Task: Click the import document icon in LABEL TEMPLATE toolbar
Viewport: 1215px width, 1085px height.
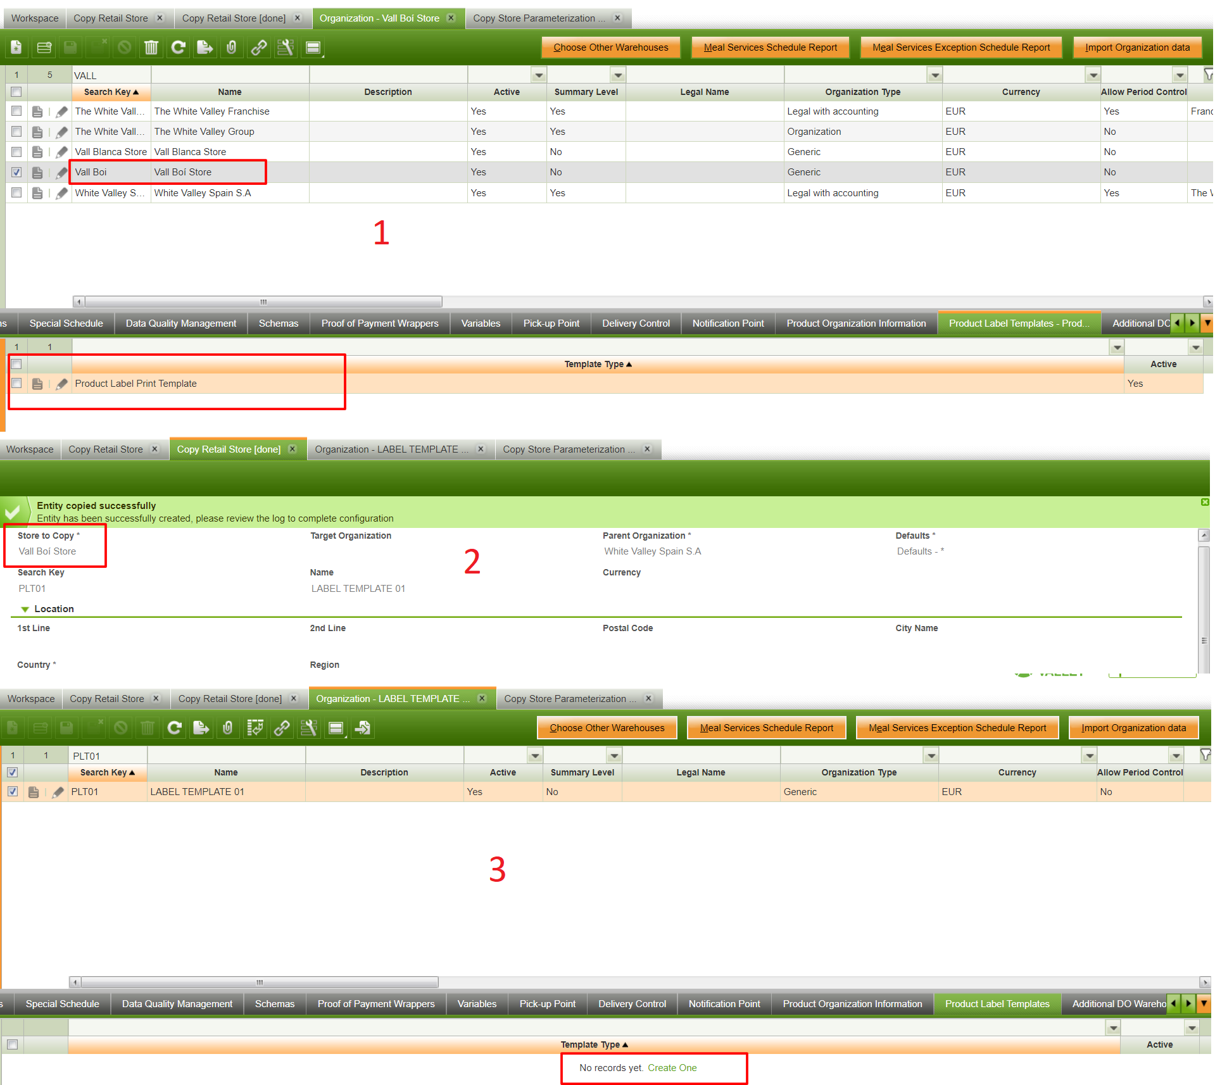Action: coord(363,728)
